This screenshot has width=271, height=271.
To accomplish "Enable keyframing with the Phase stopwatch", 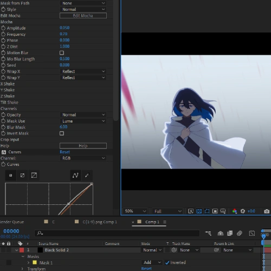I will 3,40.
